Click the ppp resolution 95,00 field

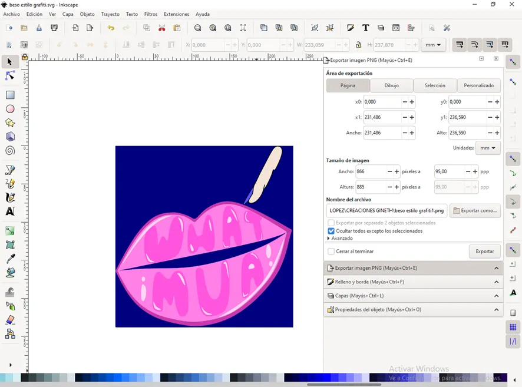pyautogui.click(x=449, y=171)
